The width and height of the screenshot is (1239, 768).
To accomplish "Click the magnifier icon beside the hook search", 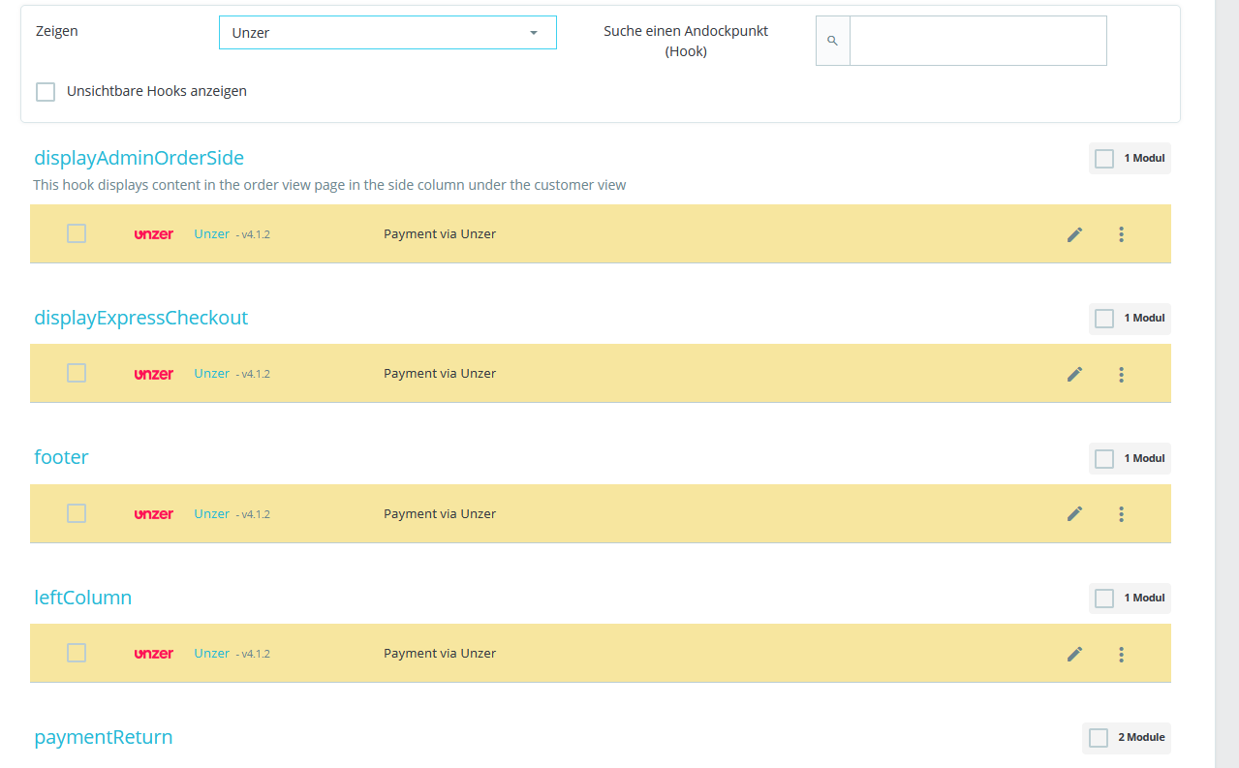I will coord(832,41).
